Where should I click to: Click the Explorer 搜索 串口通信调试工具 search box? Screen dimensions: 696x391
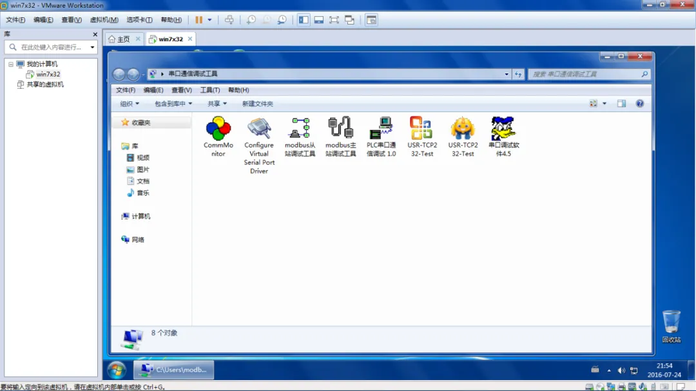click(589, 74)
